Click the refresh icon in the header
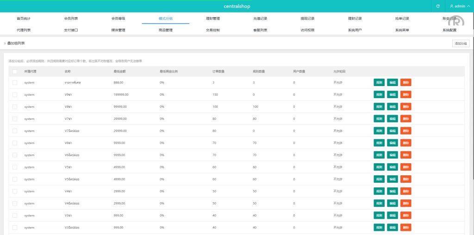 click(x=438, y=6)
